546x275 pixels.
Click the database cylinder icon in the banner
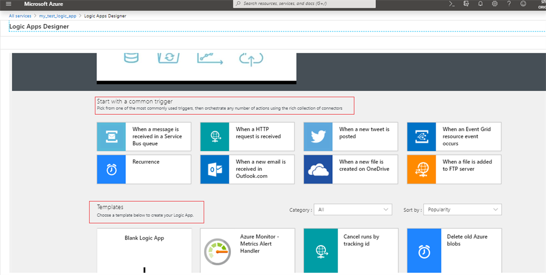[x=131, y=58]
